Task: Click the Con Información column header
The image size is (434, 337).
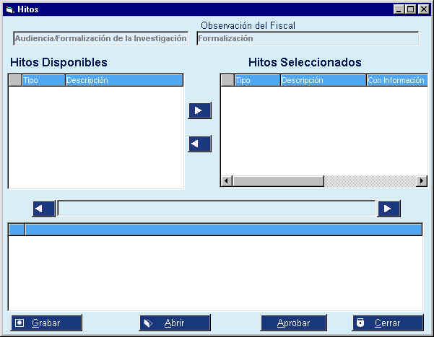Action: (x=397, y=80)
